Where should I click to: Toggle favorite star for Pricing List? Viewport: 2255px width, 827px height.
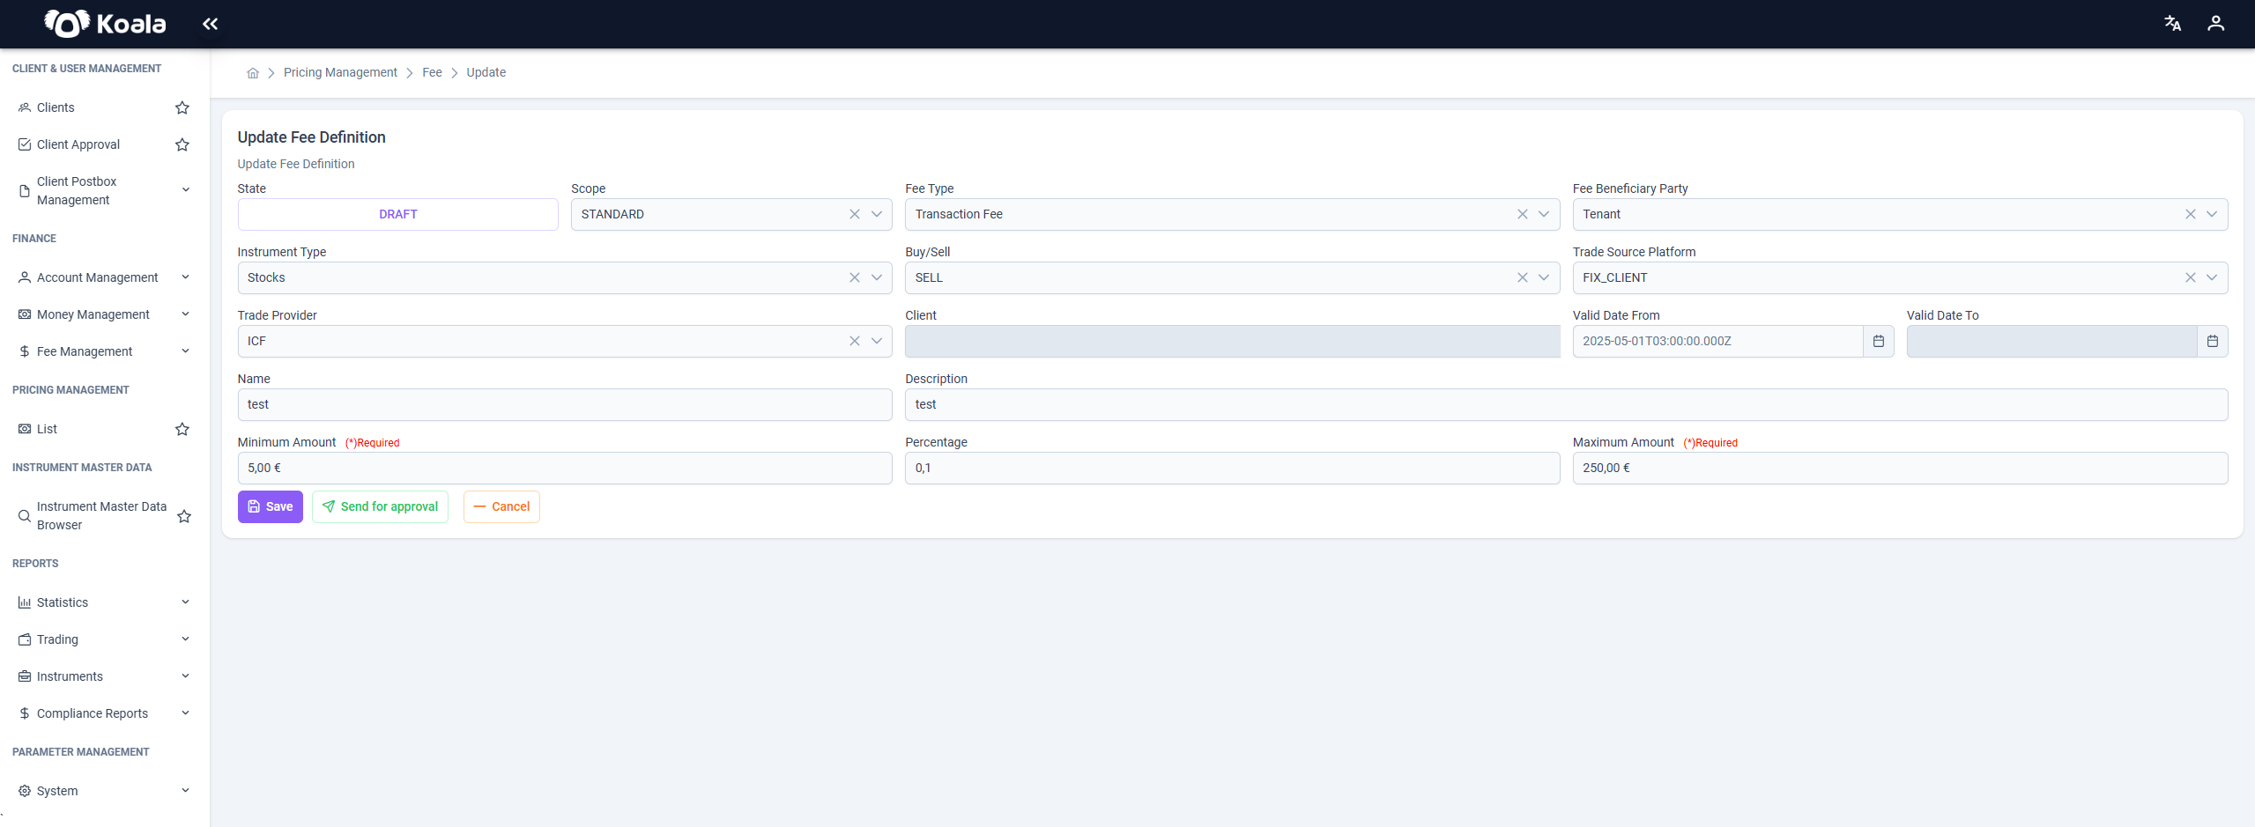[182, 429]
